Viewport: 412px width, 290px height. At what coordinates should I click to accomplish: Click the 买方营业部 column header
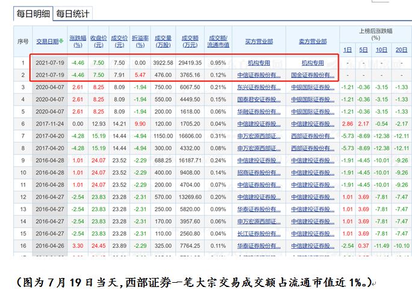[x=259, y=42]
